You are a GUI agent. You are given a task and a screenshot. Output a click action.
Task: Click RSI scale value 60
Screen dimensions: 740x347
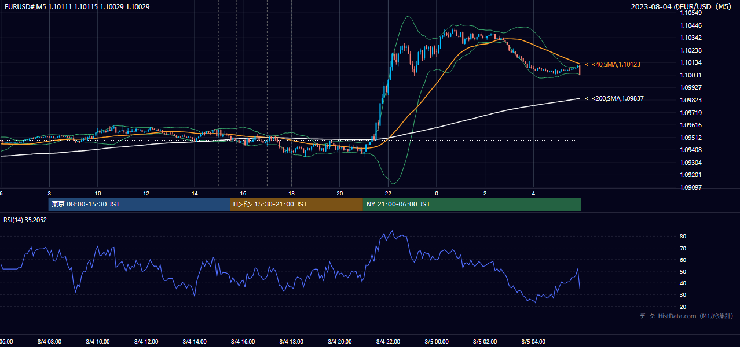pyautogui.click(x=683, y=260)
